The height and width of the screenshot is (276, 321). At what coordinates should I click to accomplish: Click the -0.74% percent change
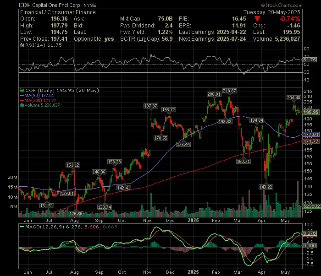[290, 19]
